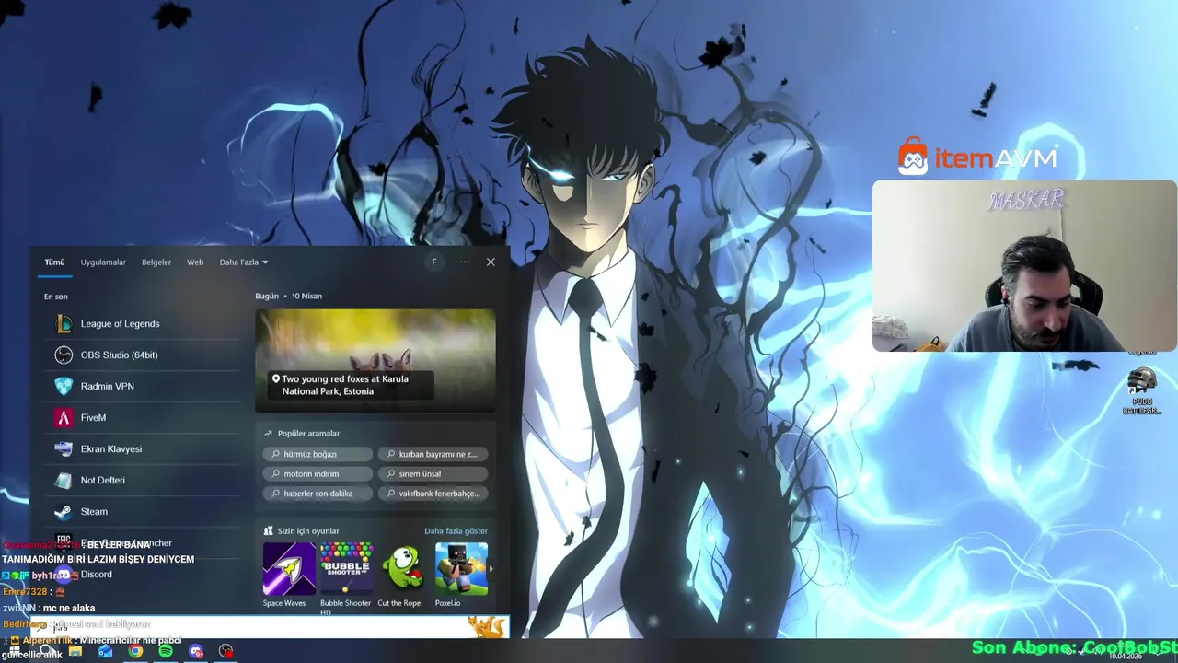Open League of Legends from recent list
The image size is (1178, 663).
[x=143, y=323]
